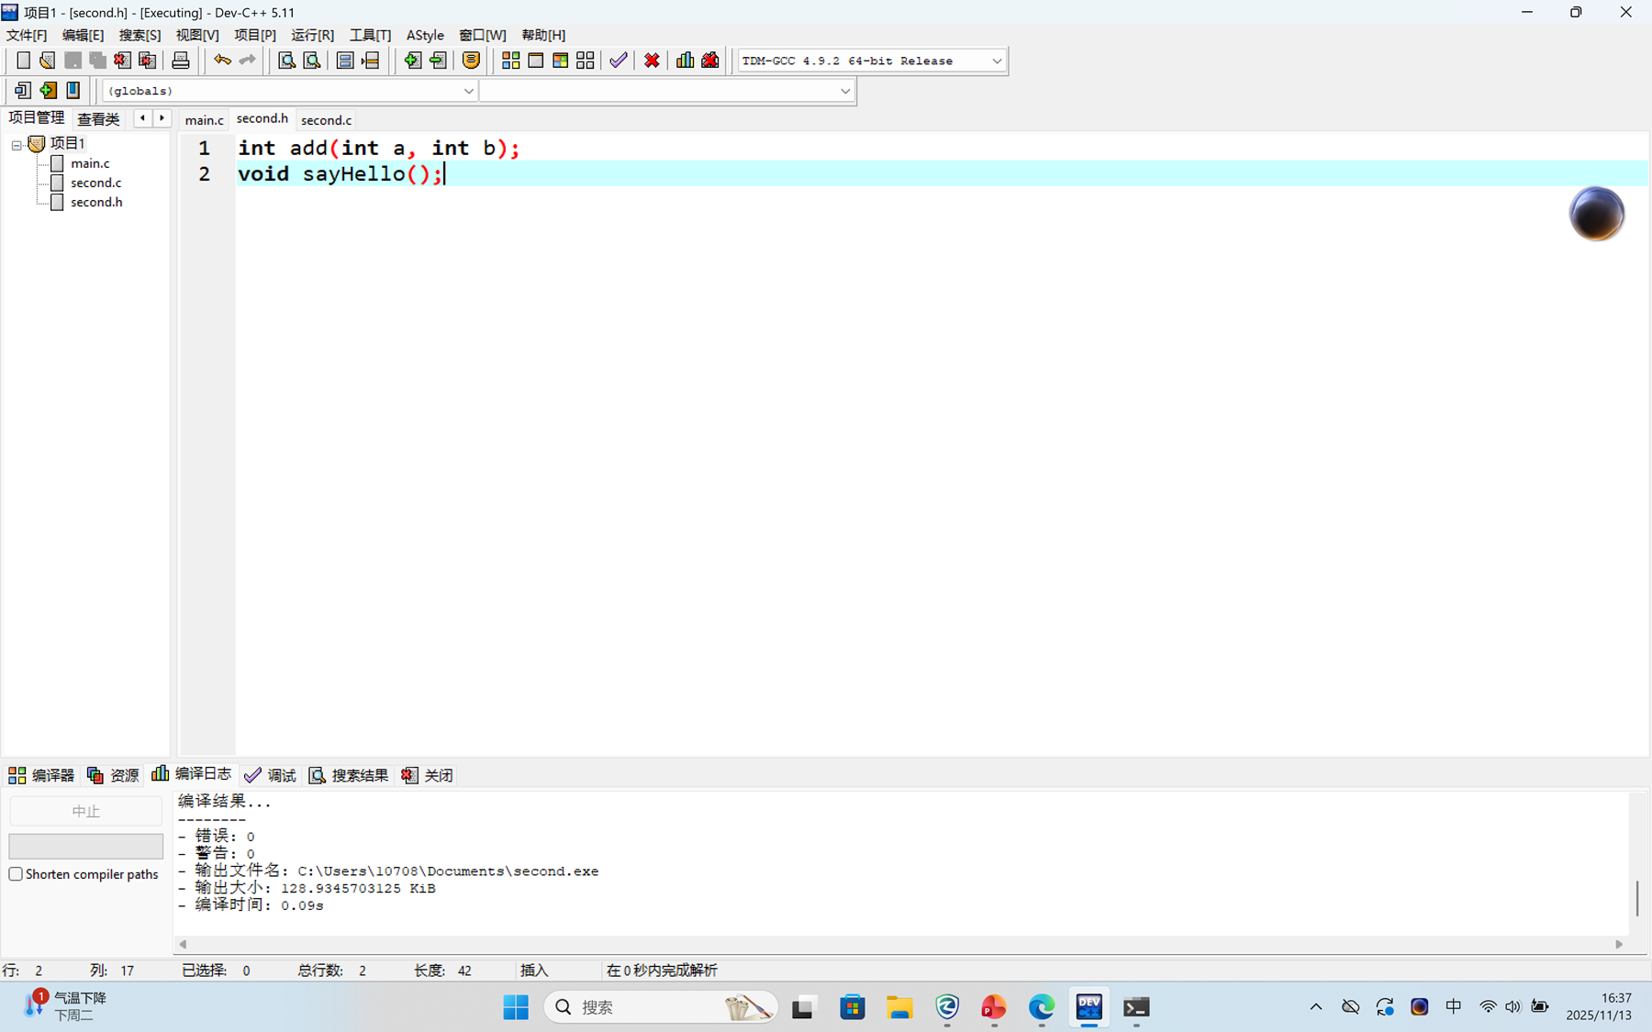Click the New source file toolbar icon
Screen dimensions: 1652x1032
tap(23, 61)
